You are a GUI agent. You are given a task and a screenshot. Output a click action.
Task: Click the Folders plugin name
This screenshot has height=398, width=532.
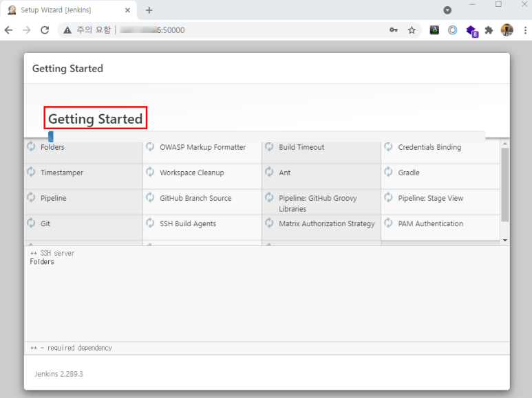pos(52,147)
